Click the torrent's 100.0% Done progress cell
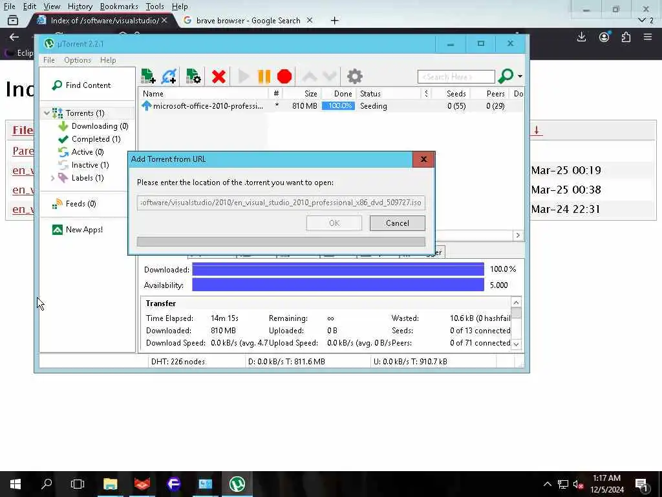662x497 pixels. [x=339, y=106]
